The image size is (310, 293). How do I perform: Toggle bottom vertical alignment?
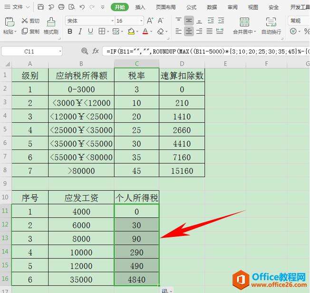(199, 21)
